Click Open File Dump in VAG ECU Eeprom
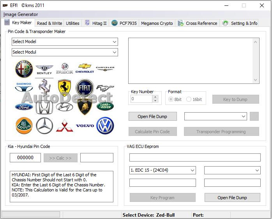This screenshot has width=272, height=219. [x=232, y=198]
